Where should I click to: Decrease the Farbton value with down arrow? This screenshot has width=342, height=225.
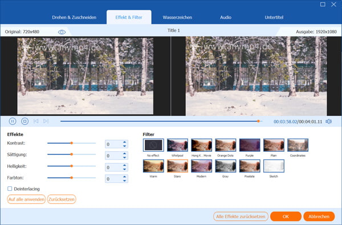124,181
